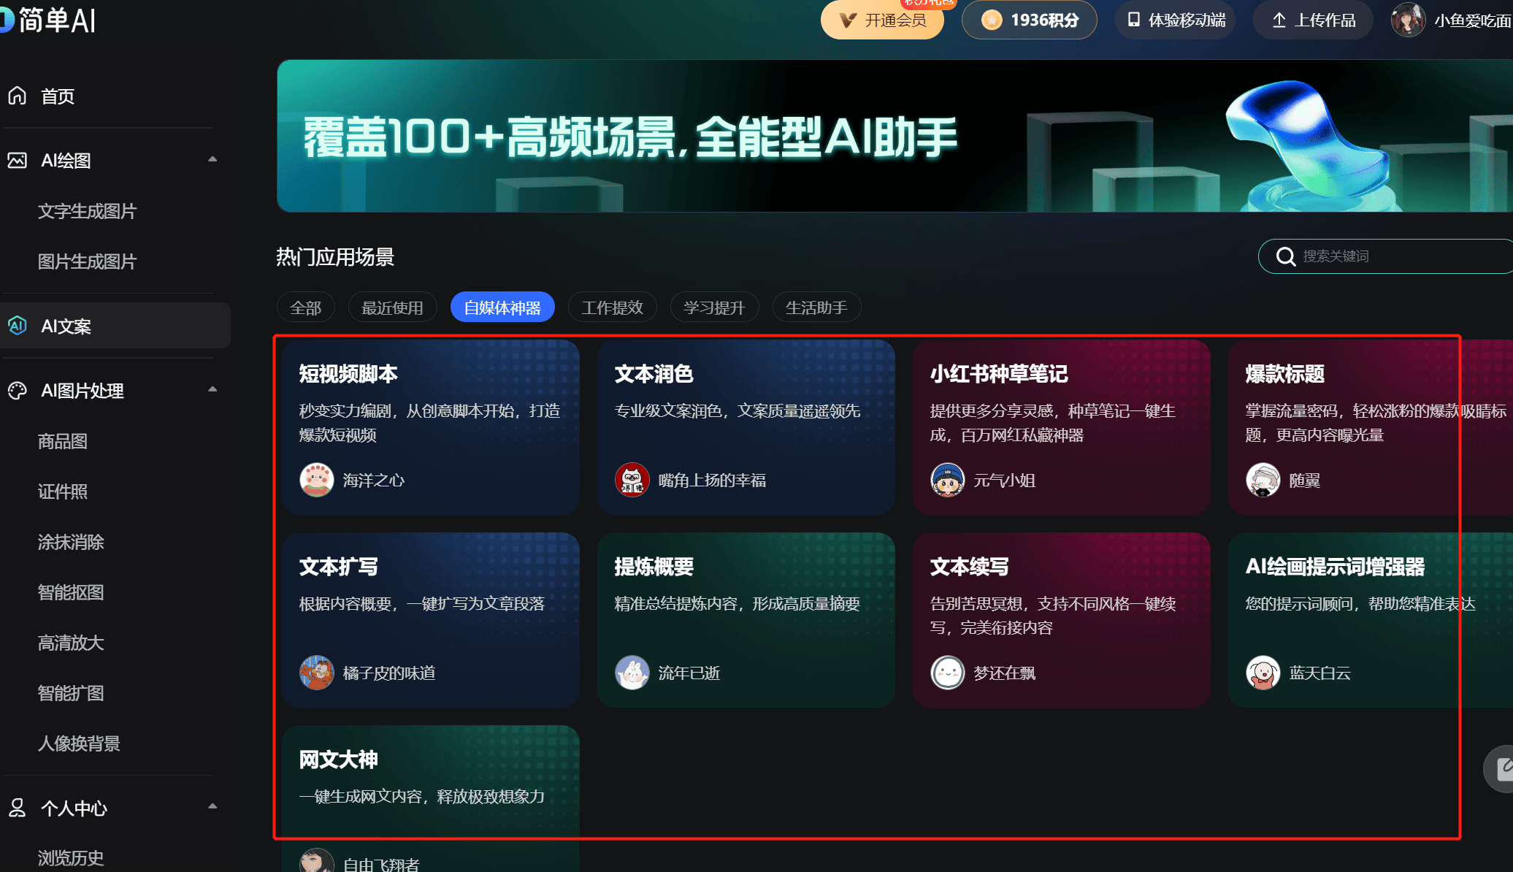Click the home icon in sidebar
The height and width of the screenshot is (872, 1513).
point(18,96)
